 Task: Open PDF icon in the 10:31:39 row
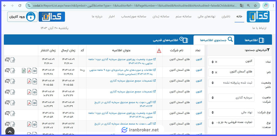[x=29, y=103]
